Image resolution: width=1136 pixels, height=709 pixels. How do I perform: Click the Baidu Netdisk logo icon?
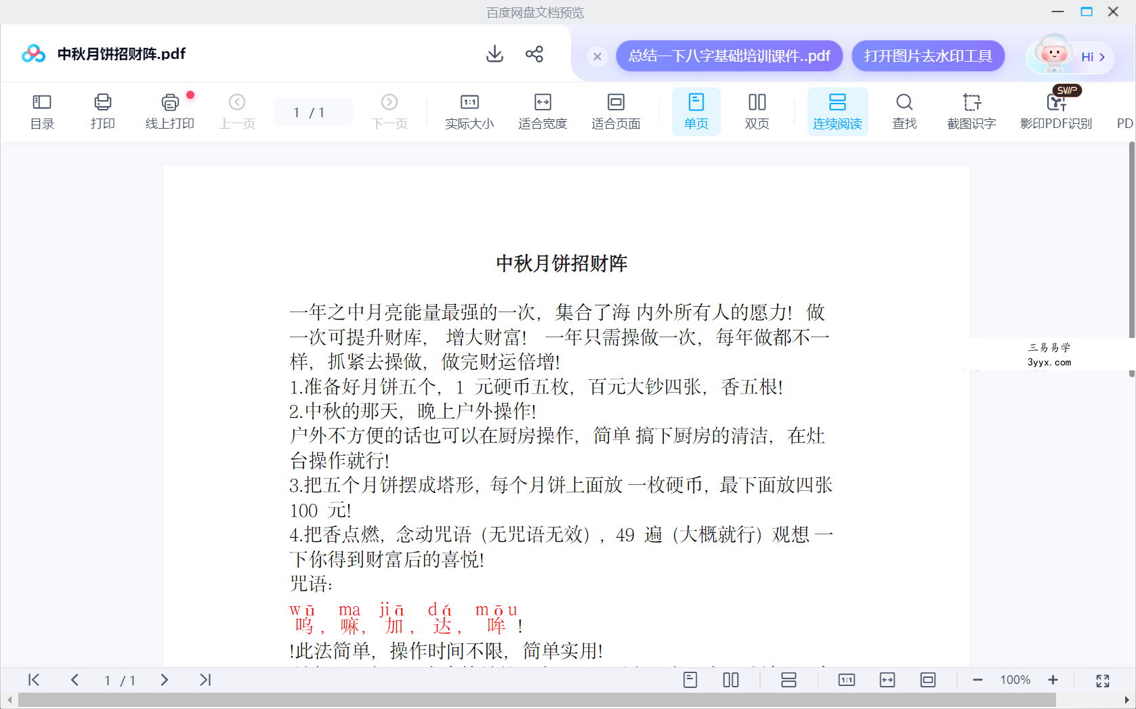(33, 54)
